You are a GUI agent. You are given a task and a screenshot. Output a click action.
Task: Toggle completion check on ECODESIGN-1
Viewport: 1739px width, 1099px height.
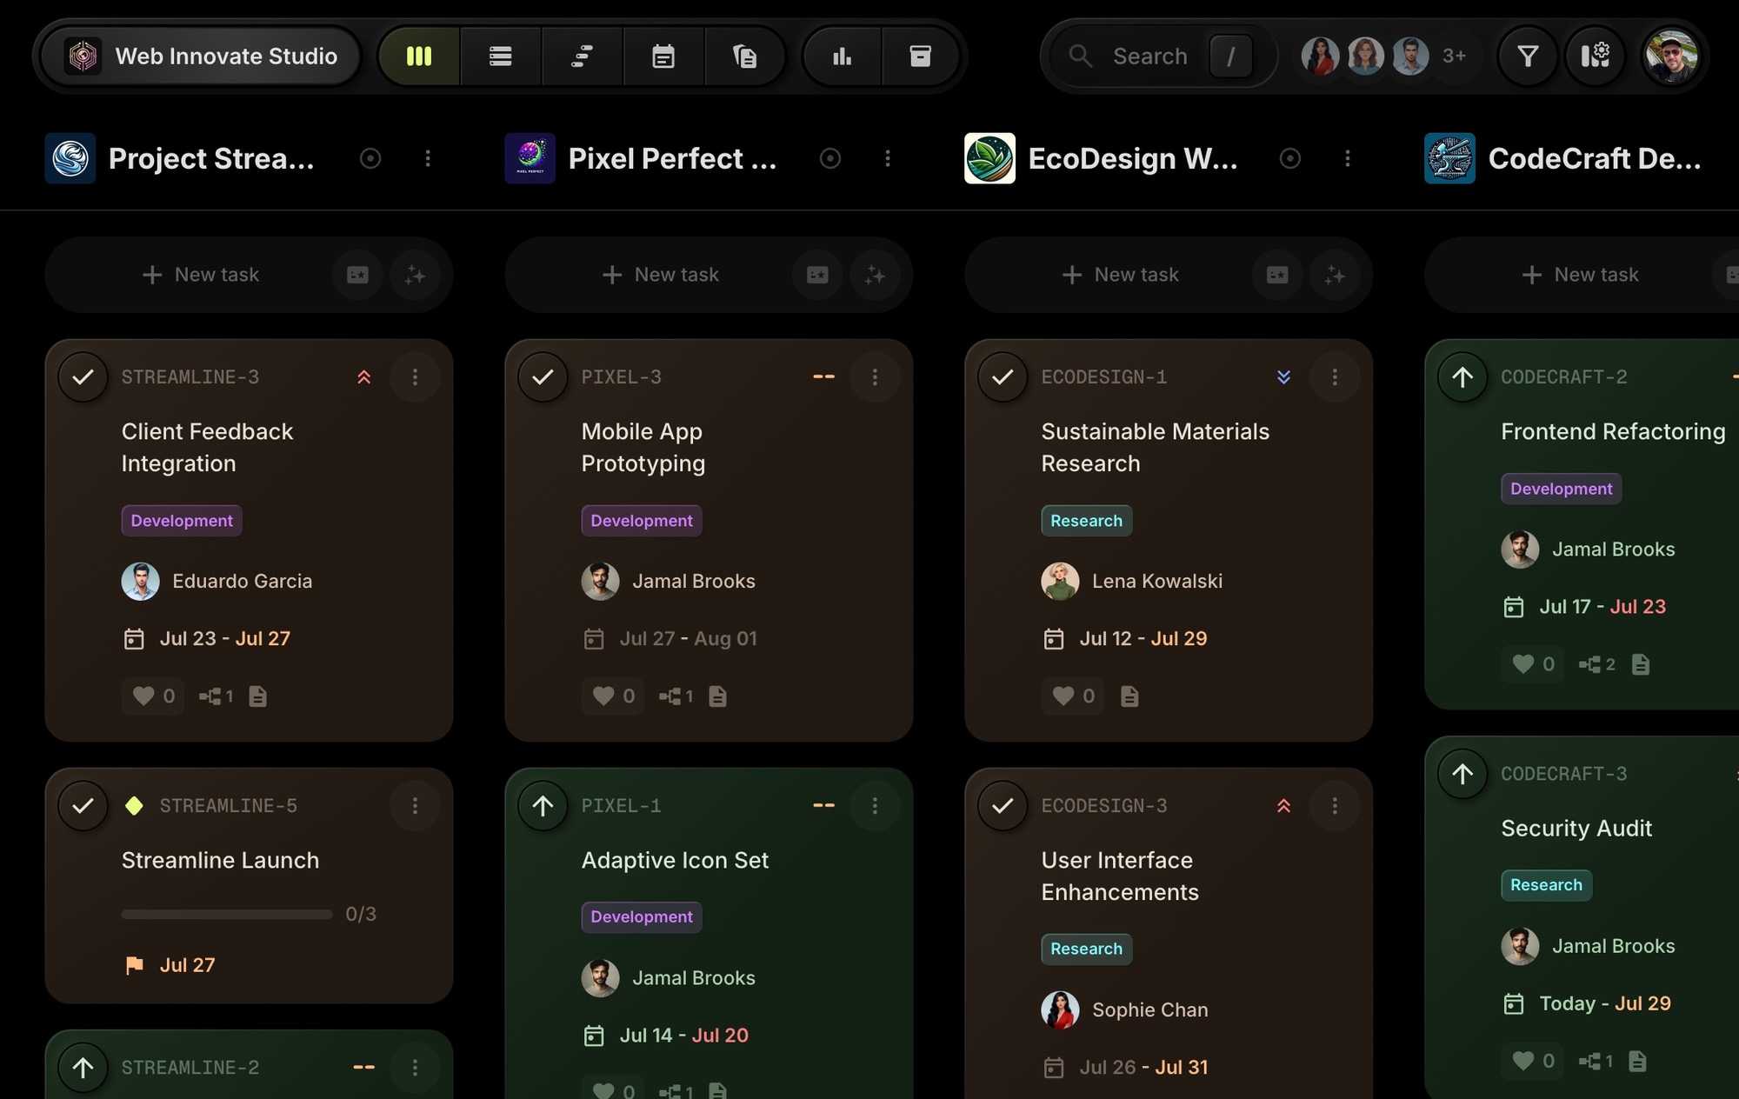point(1003,376)
